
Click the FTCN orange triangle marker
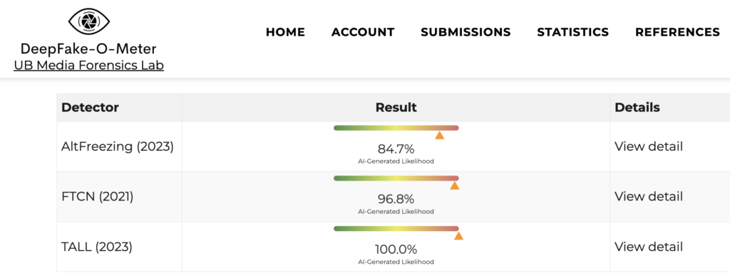click(455, 186)
